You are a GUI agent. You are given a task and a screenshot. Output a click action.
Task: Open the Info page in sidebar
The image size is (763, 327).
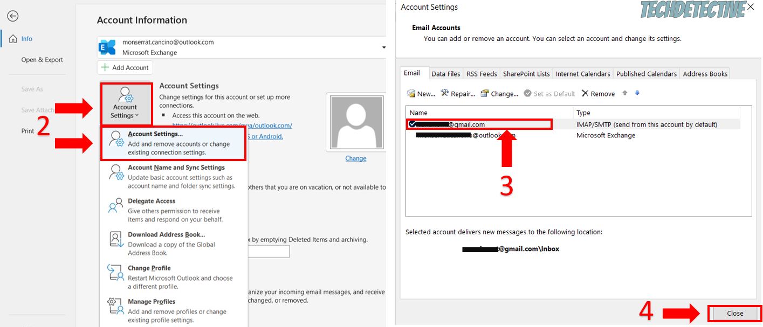tap(26, 39)
